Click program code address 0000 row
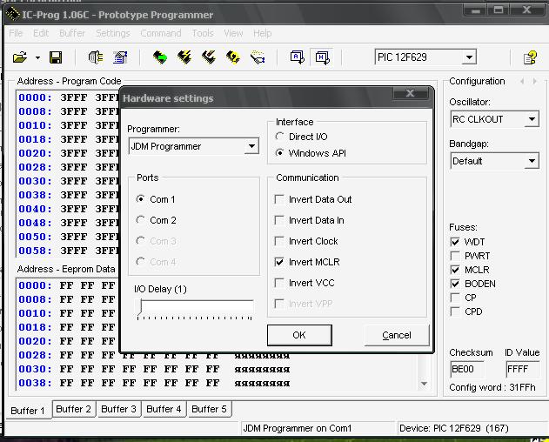549x442 pixels. [x=68, y=97]
